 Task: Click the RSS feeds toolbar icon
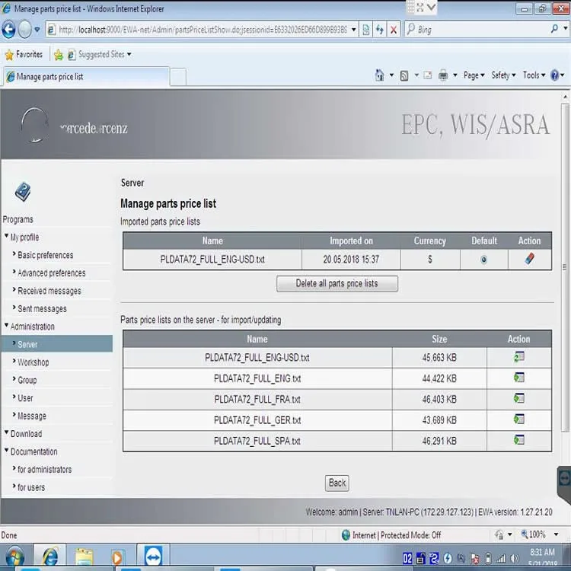404,75
